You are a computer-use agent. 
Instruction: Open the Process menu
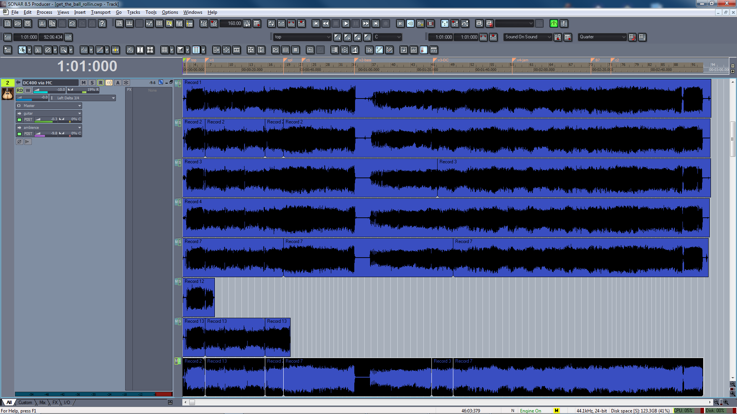coord(45,12)
